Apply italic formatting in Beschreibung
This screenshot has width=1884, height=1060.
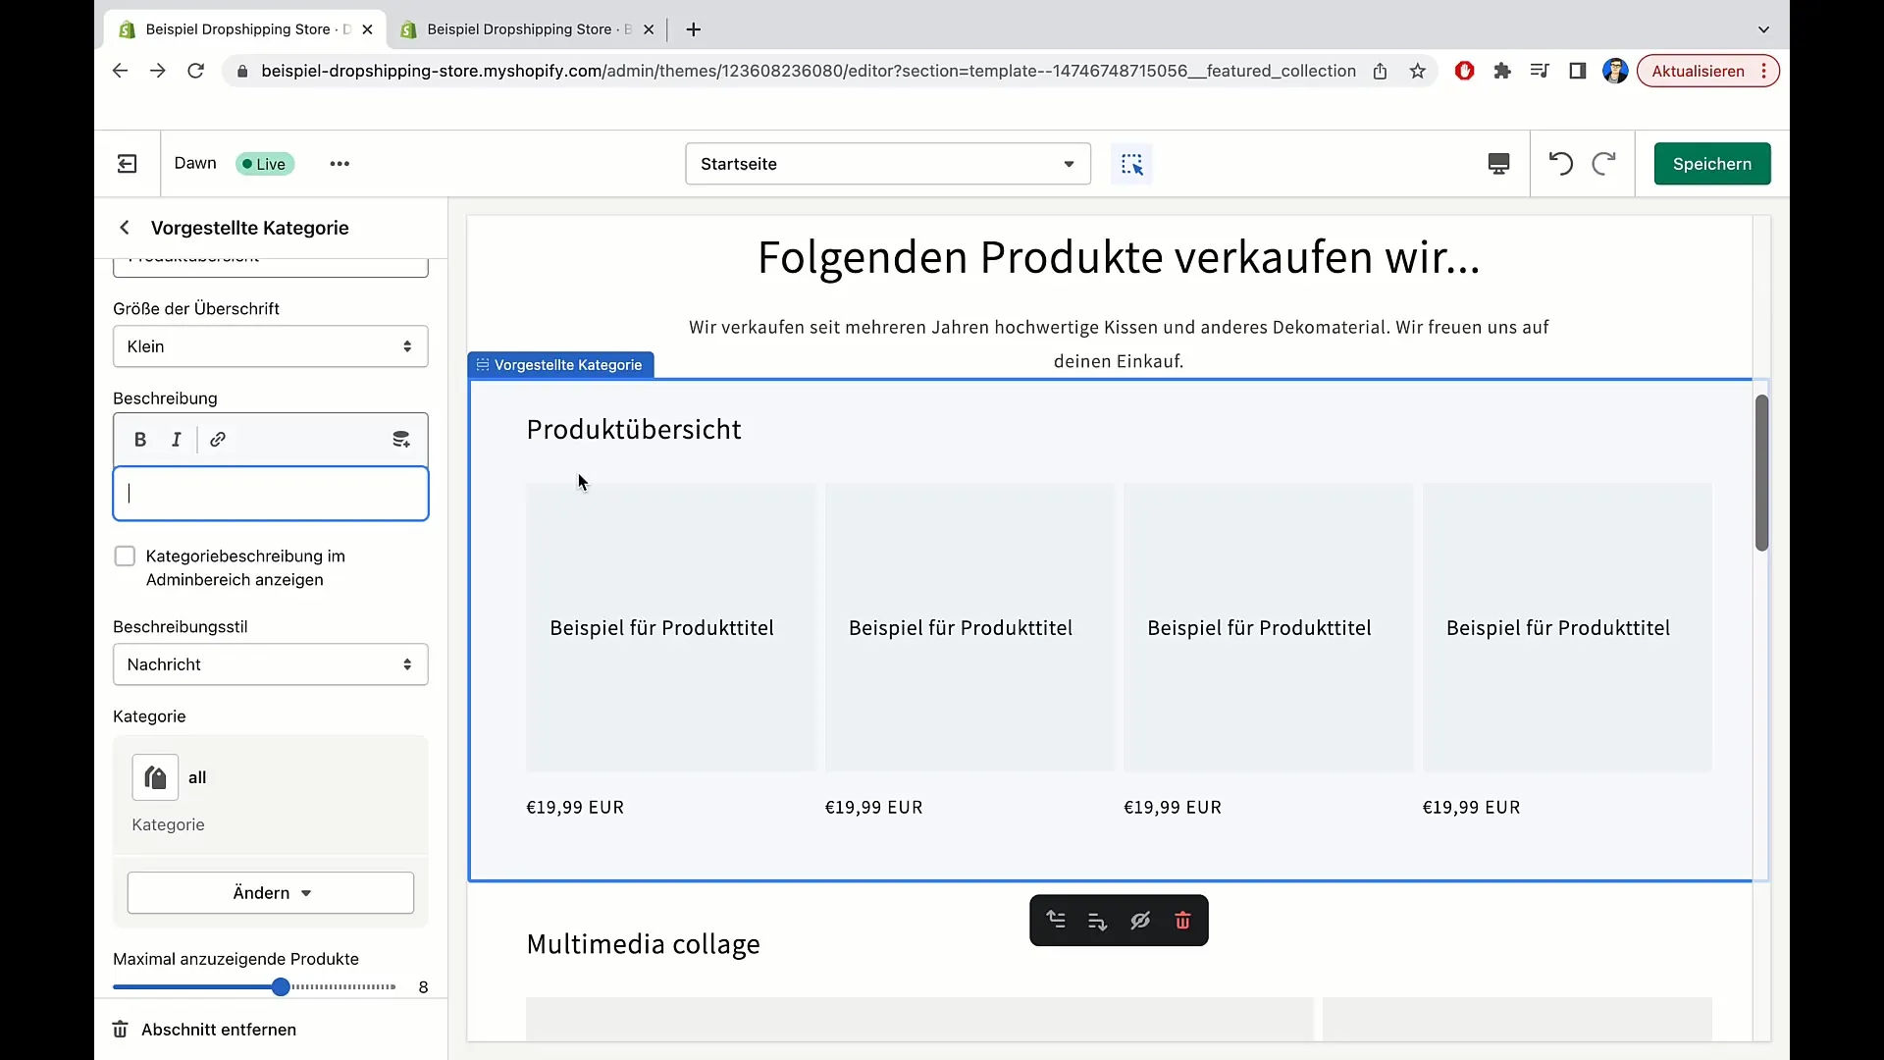coord(177,440)
